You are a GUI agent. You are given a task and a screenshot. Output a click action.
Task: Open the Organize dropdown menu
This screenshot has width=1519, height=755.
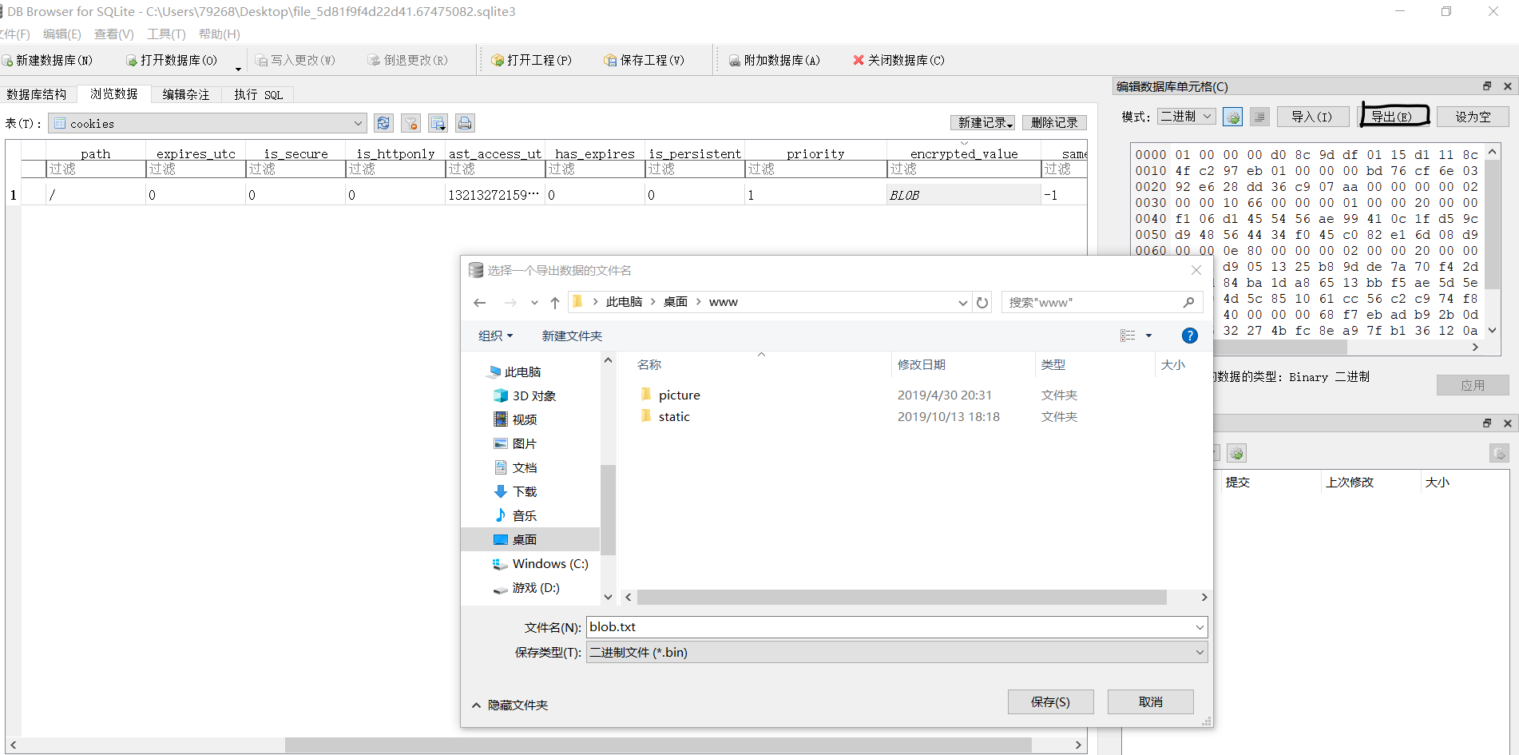[x=495, y=336]
